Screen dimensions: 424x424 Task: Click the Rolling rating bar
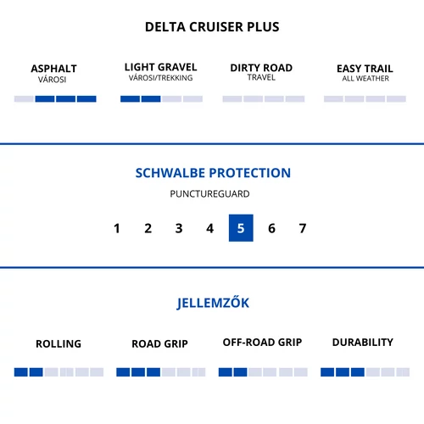coord(59,372)
